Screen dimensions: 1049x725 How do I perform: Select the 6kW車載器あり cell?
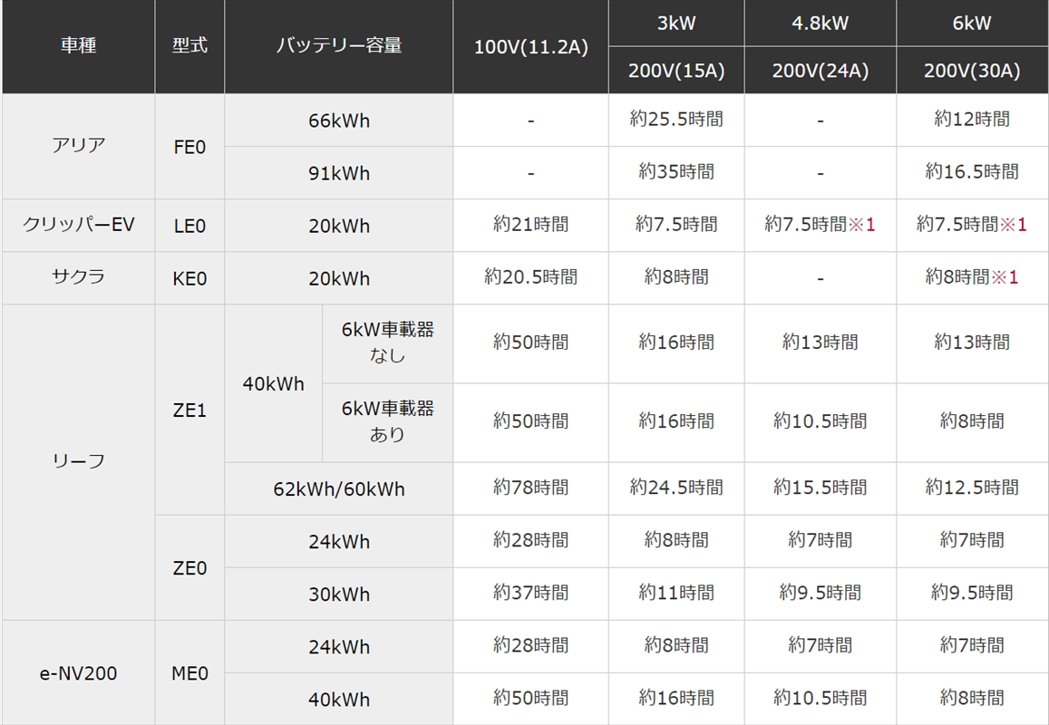coord(387,421)
